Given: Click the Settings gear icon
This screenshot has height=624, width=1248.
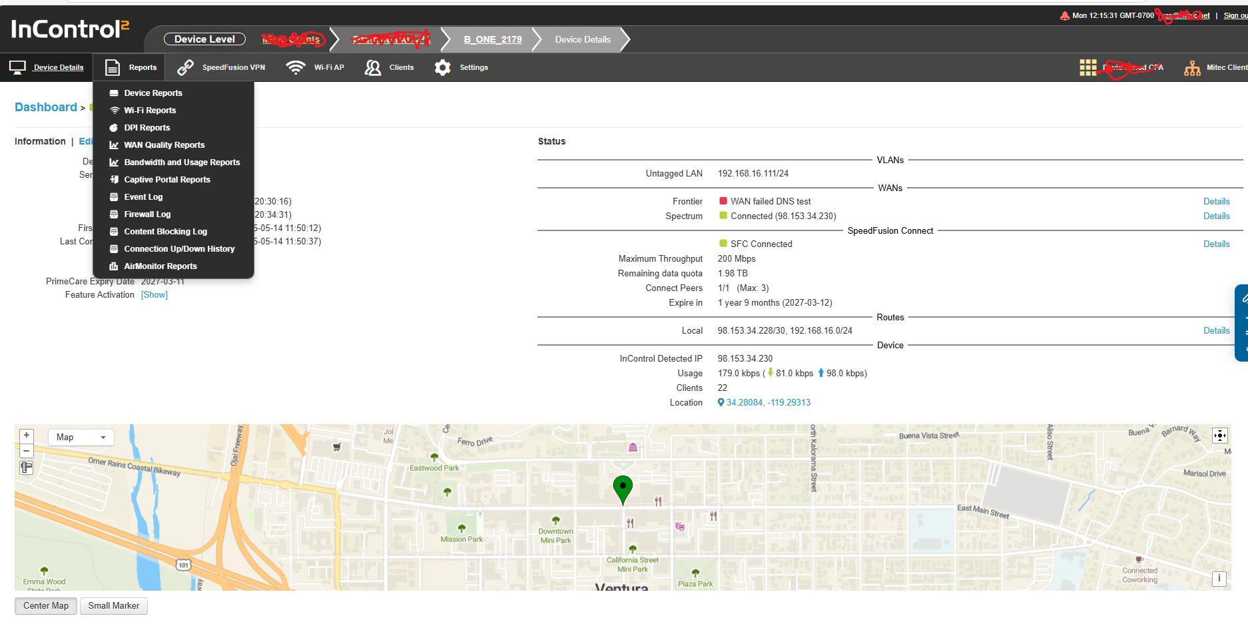Looking at the screenshot, I should click(x=442, y=67).
